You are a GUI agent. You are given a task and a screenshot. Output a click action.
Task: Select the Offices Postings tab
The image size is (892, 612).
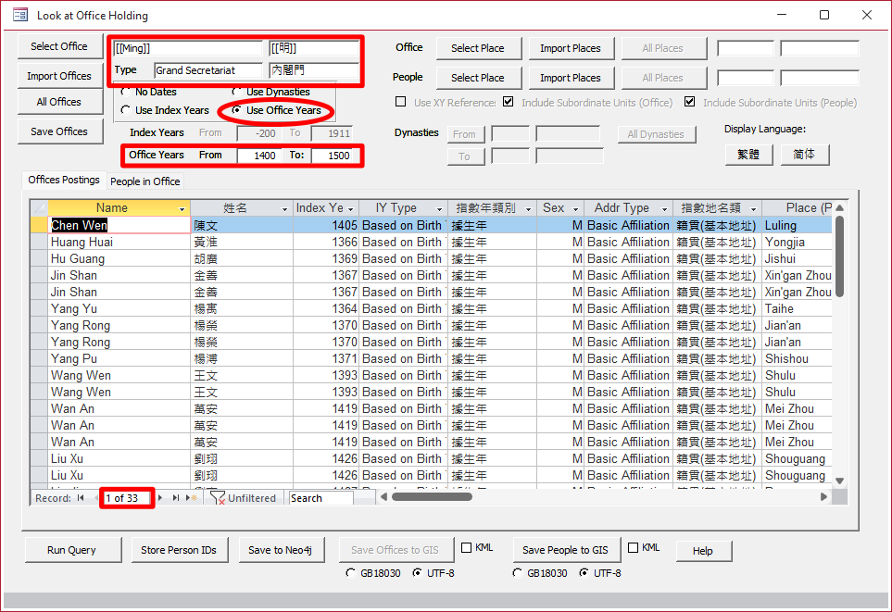pos(63,180)
